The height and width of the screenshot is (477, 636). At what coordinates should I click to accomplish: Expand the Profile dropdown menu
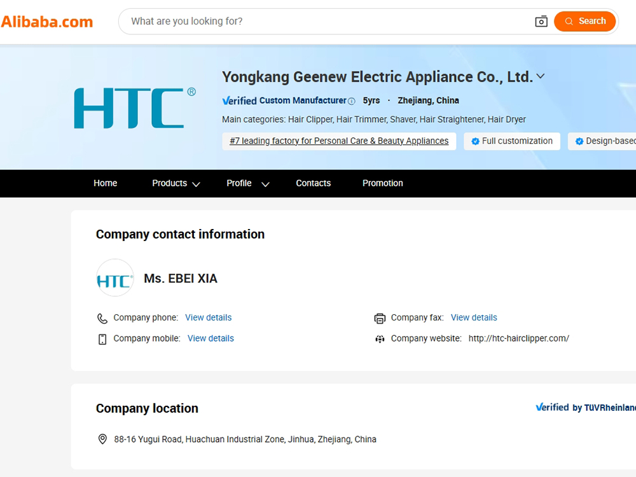coord(247,183)
